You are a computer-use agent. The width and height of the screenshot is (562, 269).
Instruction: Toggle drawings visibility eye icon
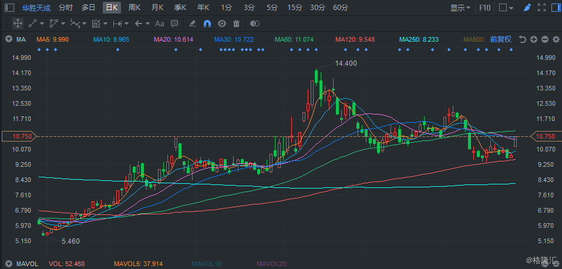pos(222,23)
